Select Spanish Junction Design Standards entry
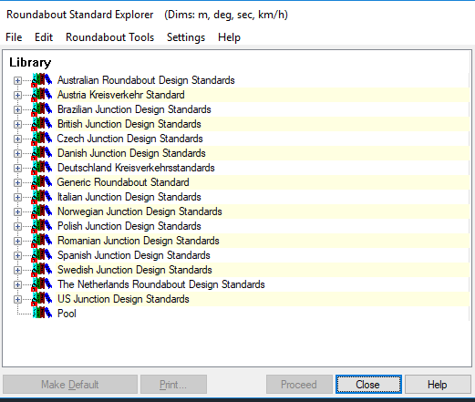Screen dimensions: 475x402 [x=134, y=255]
